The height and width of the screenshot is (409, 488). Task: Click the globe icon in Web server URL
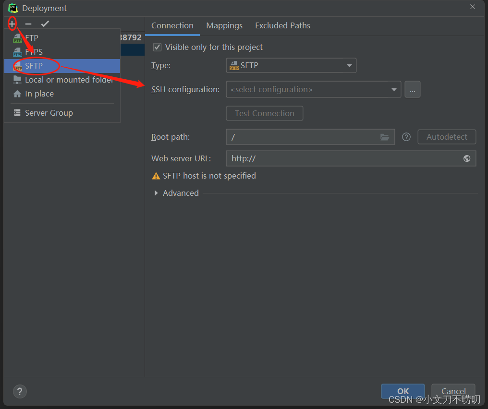click(466, 158)
